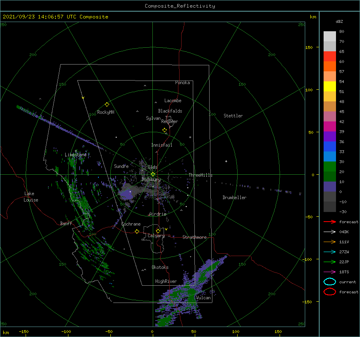Click the red forecast arrow in legend
The width and height of the screenshot is (360, 337).
tap(330, 222)
